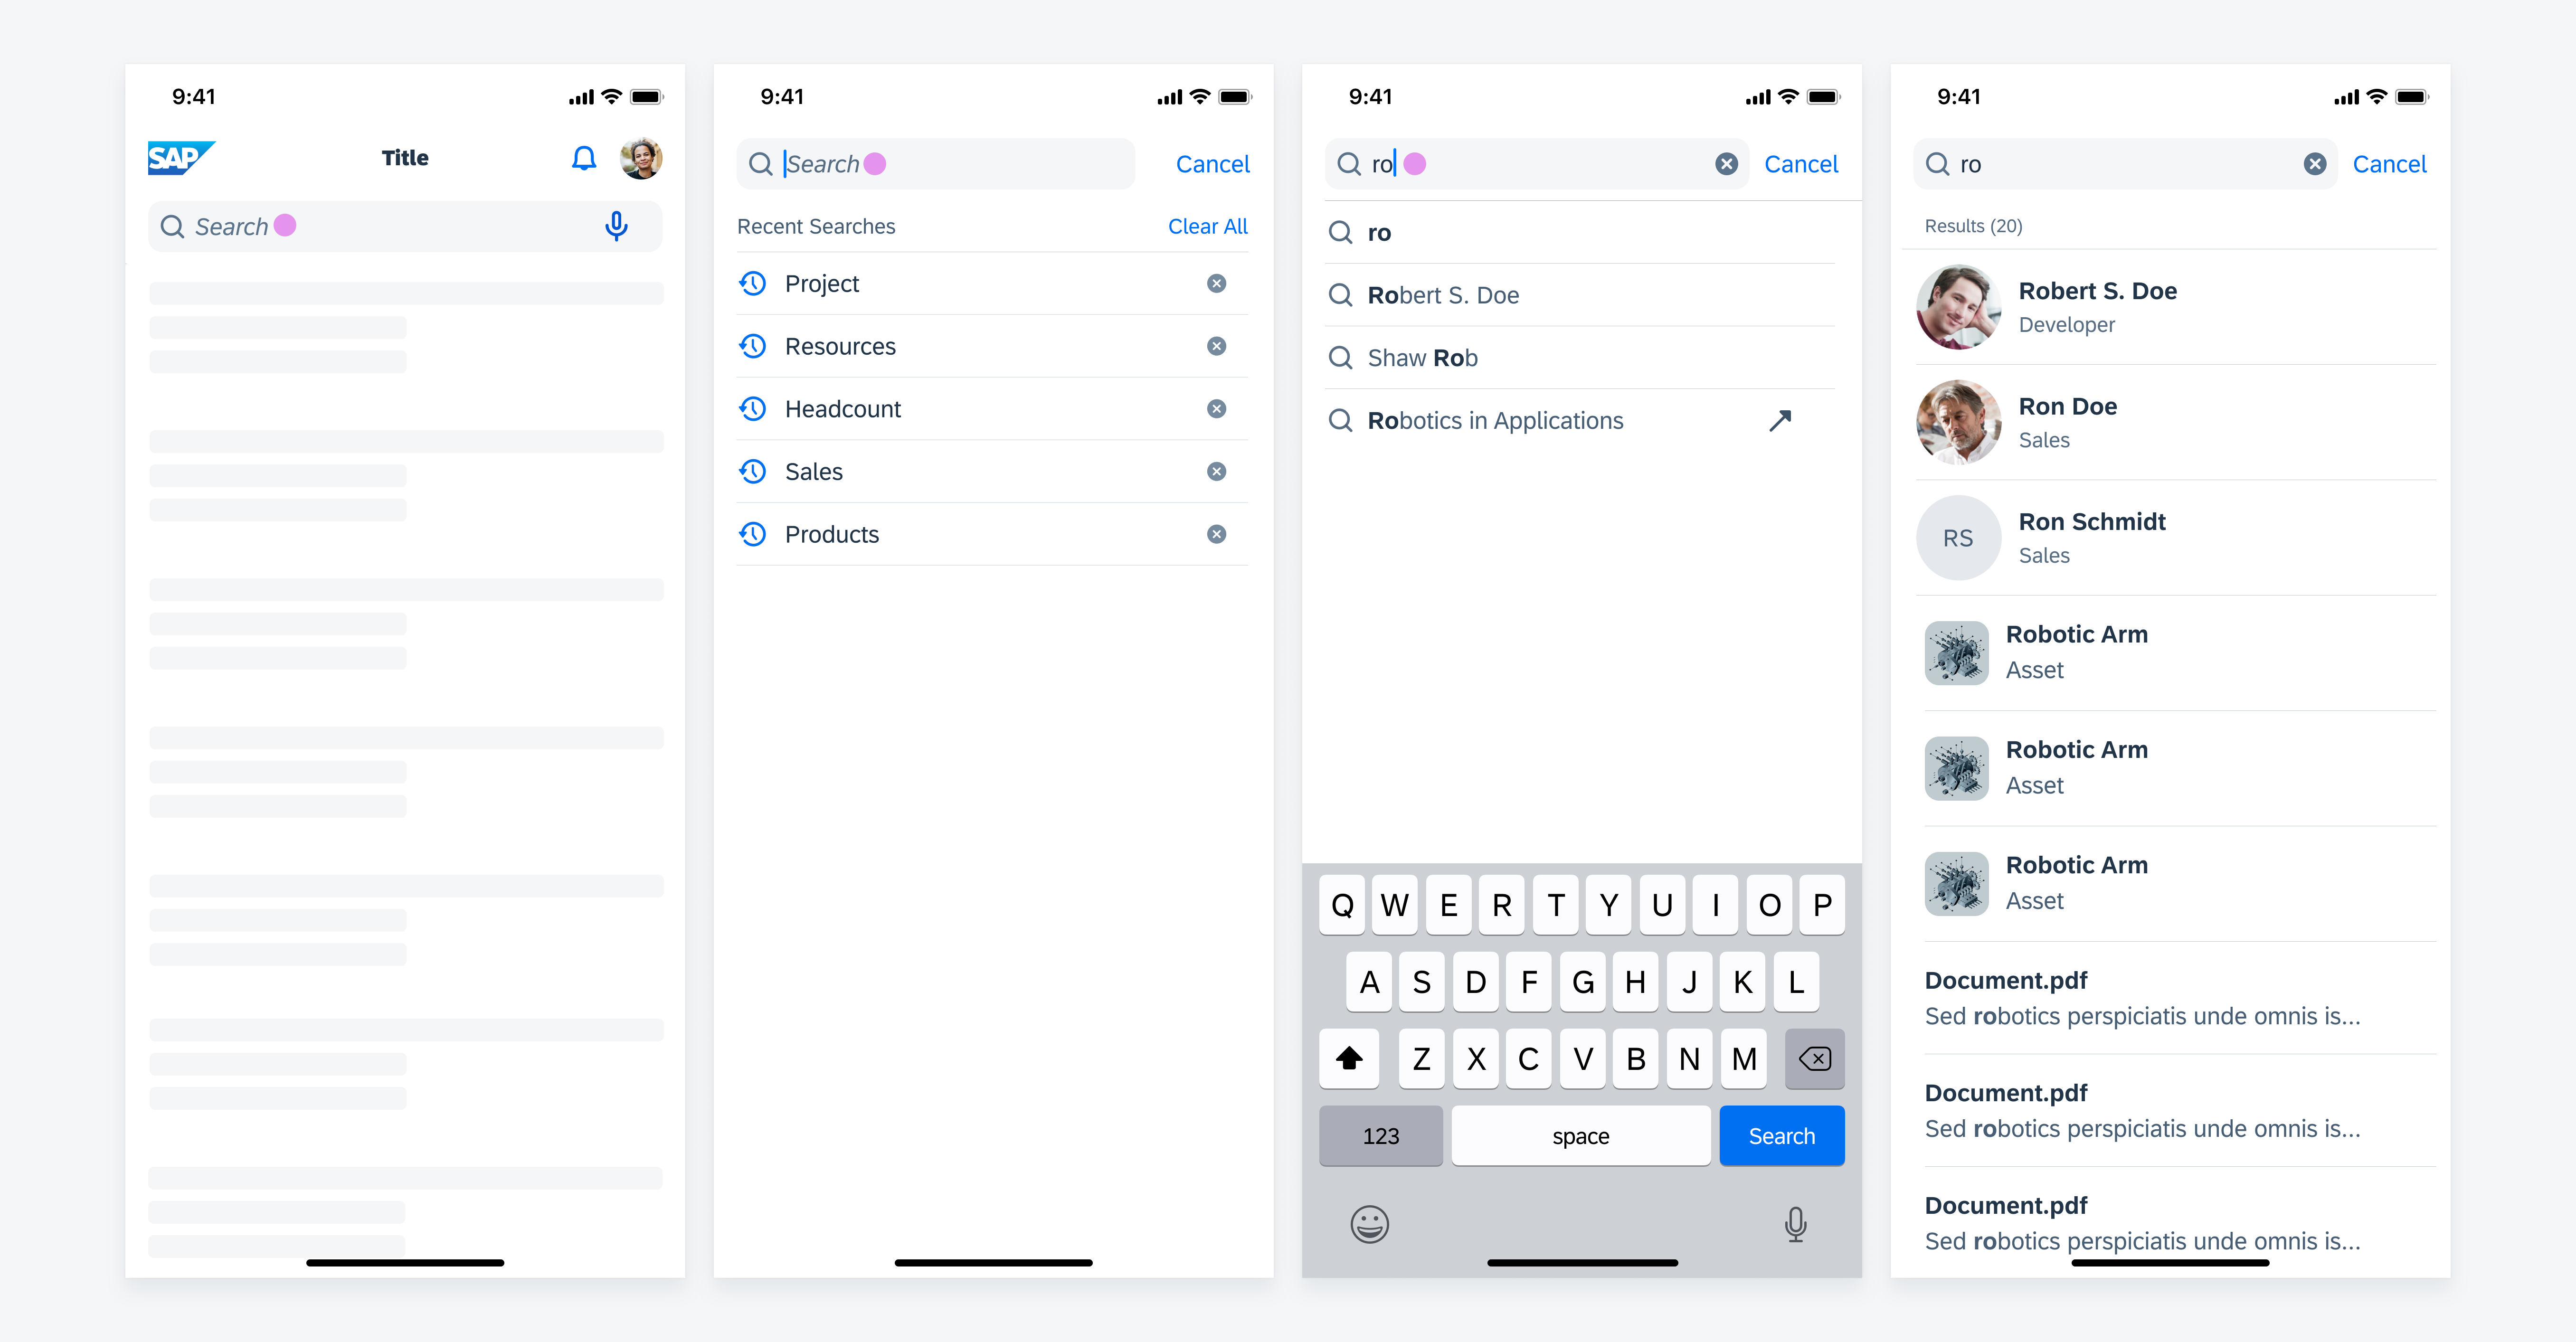Screen dimensions: 2576x1342
Task: Tap Clear All to remove recent searches
Action: pos(1206,225)
